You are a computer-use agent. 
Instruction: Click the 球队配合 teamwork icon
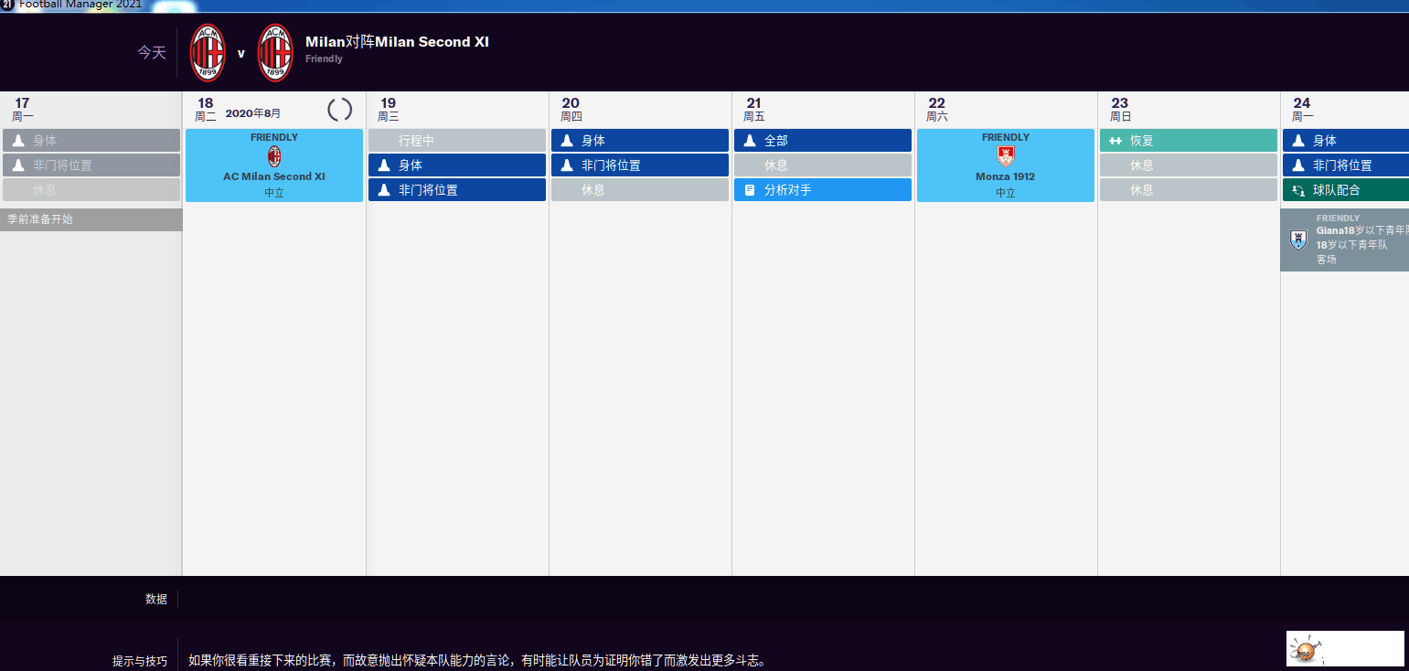coord(1298,190)
